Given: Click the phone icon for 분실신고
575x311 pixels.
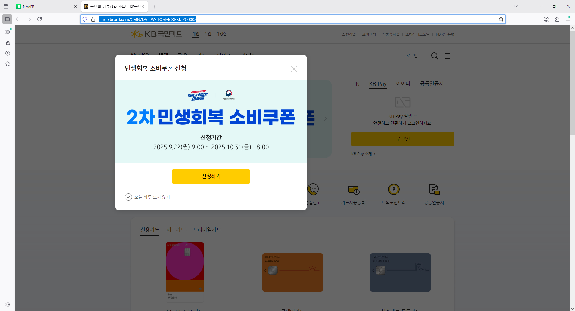Looking at the screenshot, I should pos(313,189).
